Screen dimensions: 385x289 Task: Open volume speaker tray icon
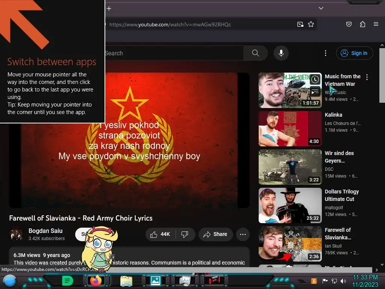pos(343,281)
